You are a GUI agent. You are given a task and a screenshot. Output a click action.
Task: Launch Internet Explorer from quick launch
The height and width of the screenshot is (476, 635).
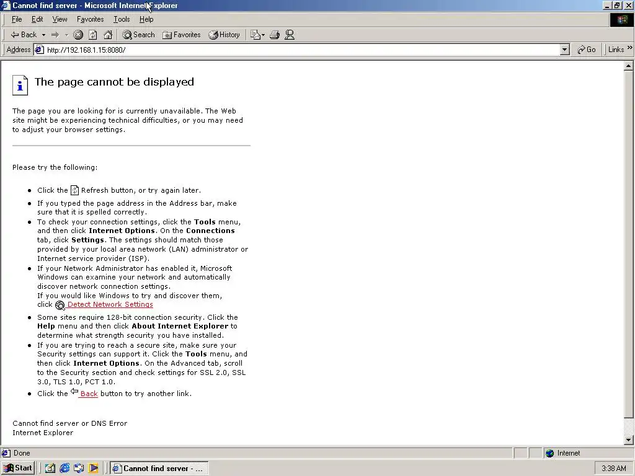pyautogui.click(x=64, y=469)
